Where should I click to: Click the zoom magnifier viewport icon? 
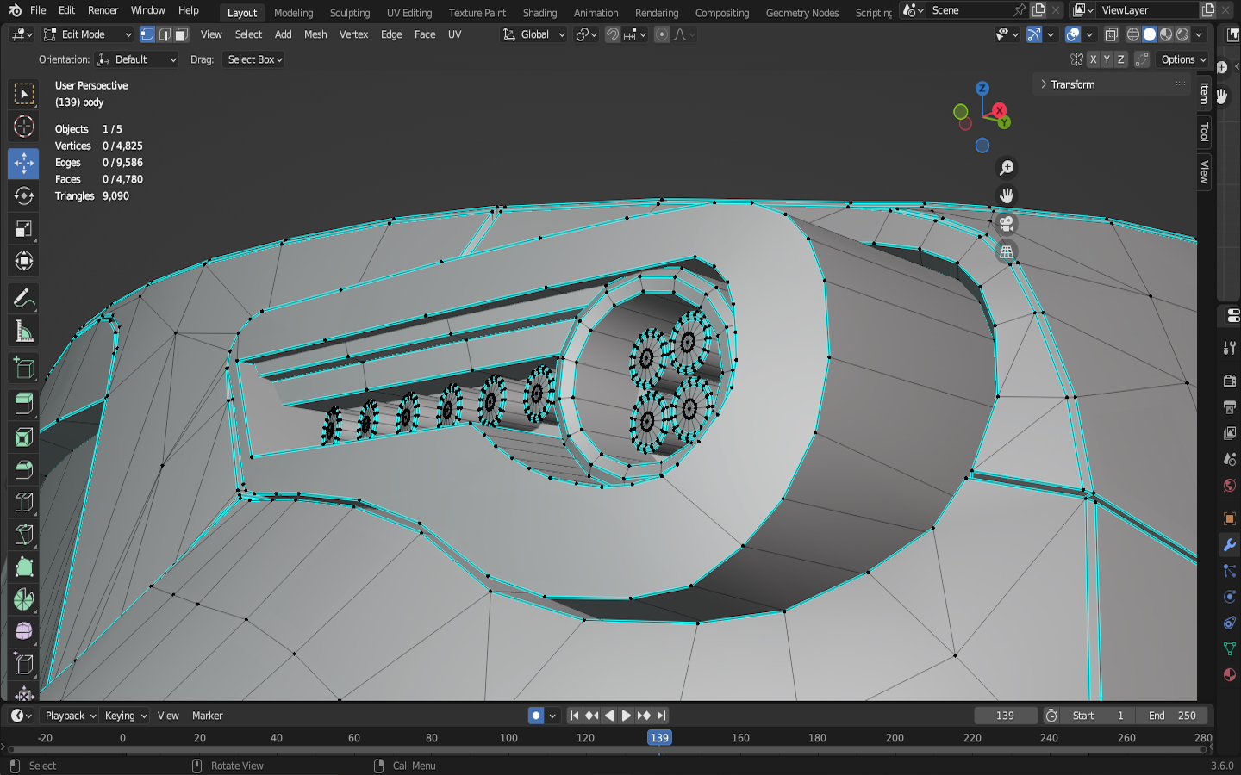1007,168
